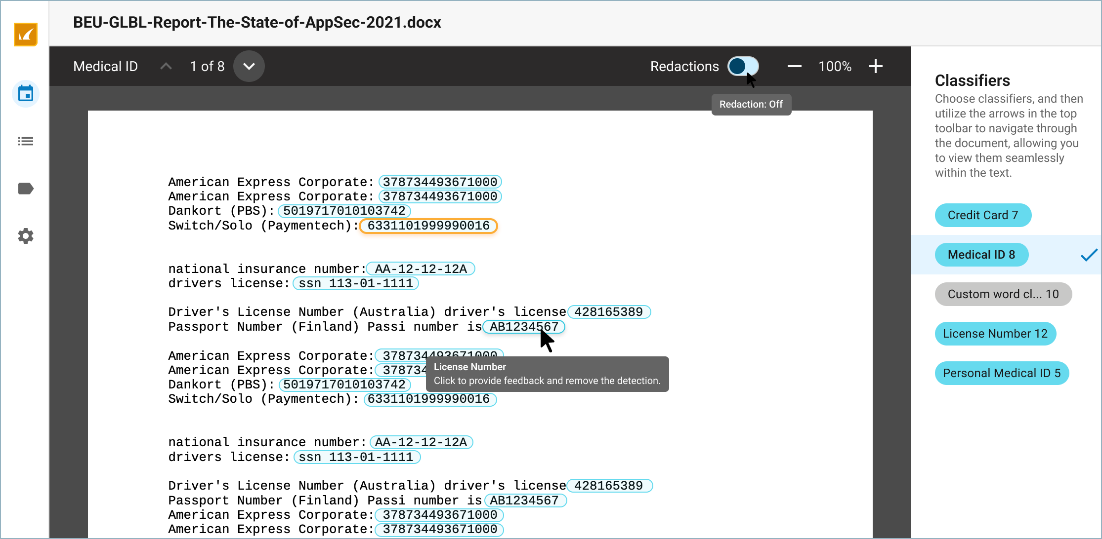The image size is (1102, 539).
Task: Click second AA-12-12-12A national insurance detection
Action: coord(421,442)
